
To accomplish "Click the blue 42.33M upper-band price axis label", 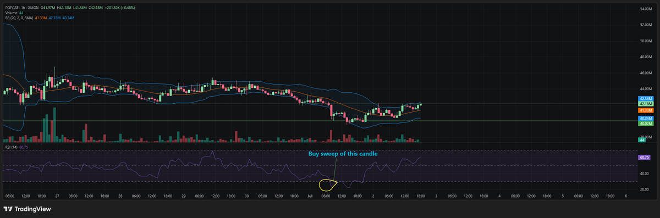I will [646, 98].
